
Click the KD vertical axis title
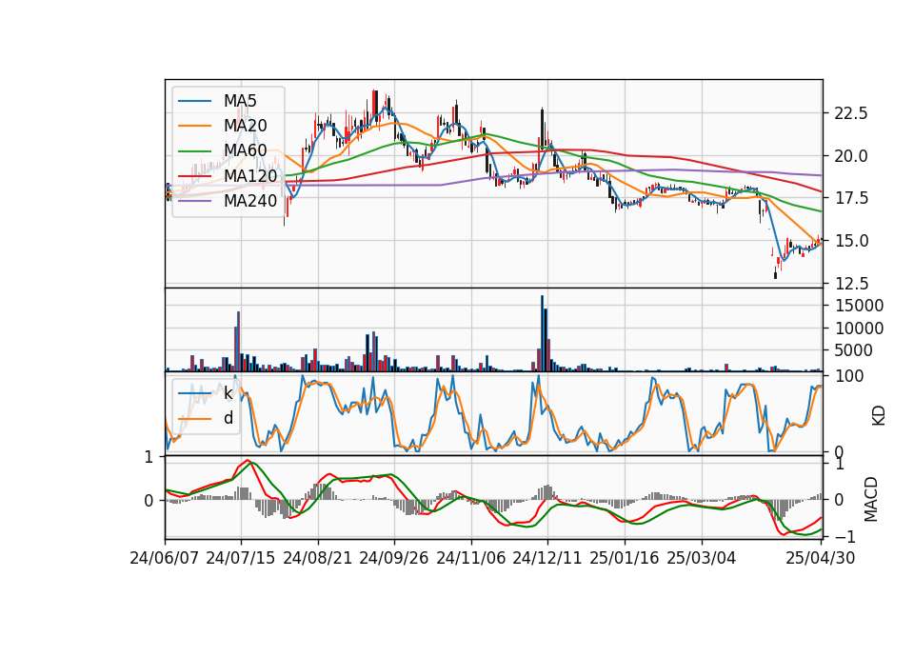click(879, 415)
